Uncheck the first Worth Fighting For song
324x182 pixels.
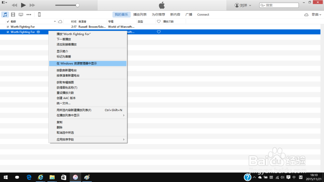(x=8, y=27)
